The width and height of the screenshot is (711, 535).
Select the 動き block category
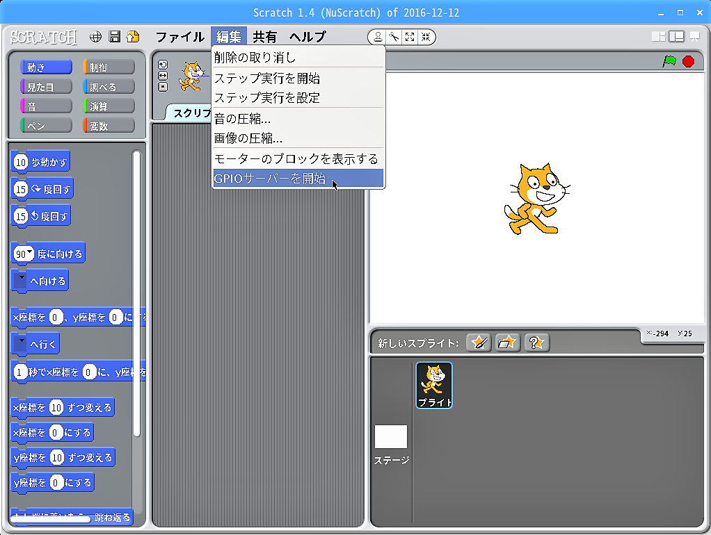(x=46, y=67)
